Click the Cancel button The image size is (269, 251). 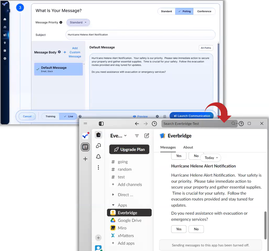click(27, 116)
